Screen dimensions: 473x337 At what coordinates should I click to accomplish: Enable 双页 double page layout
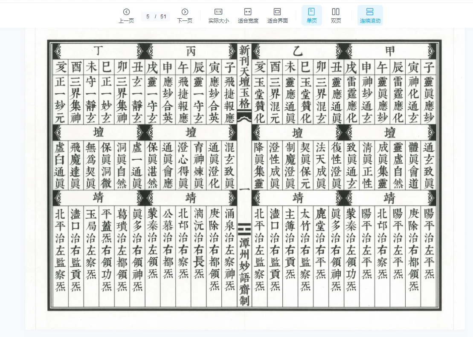point(336,15)
